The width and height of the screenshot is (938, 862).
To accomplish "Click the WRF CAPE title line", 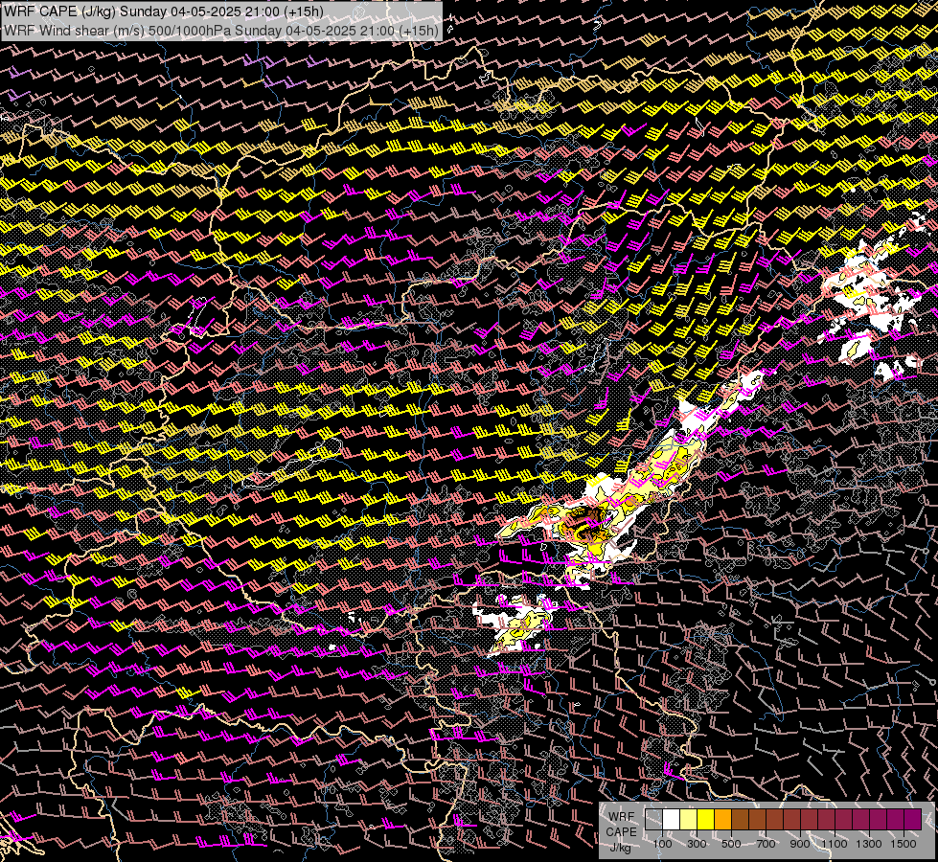I will 164,11.
